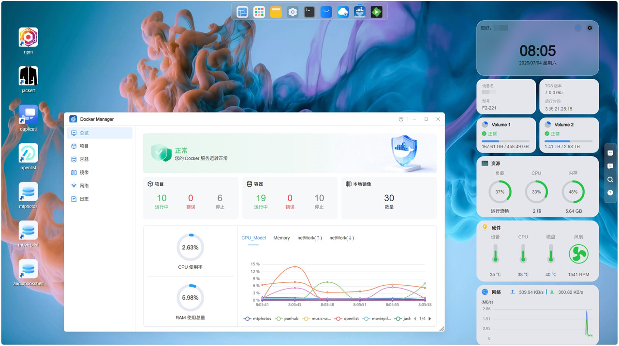This screenshot has height=346, width=619.
Task: Click the 19 running containers count
Action: pyautogui.click(x=261, y=198)
